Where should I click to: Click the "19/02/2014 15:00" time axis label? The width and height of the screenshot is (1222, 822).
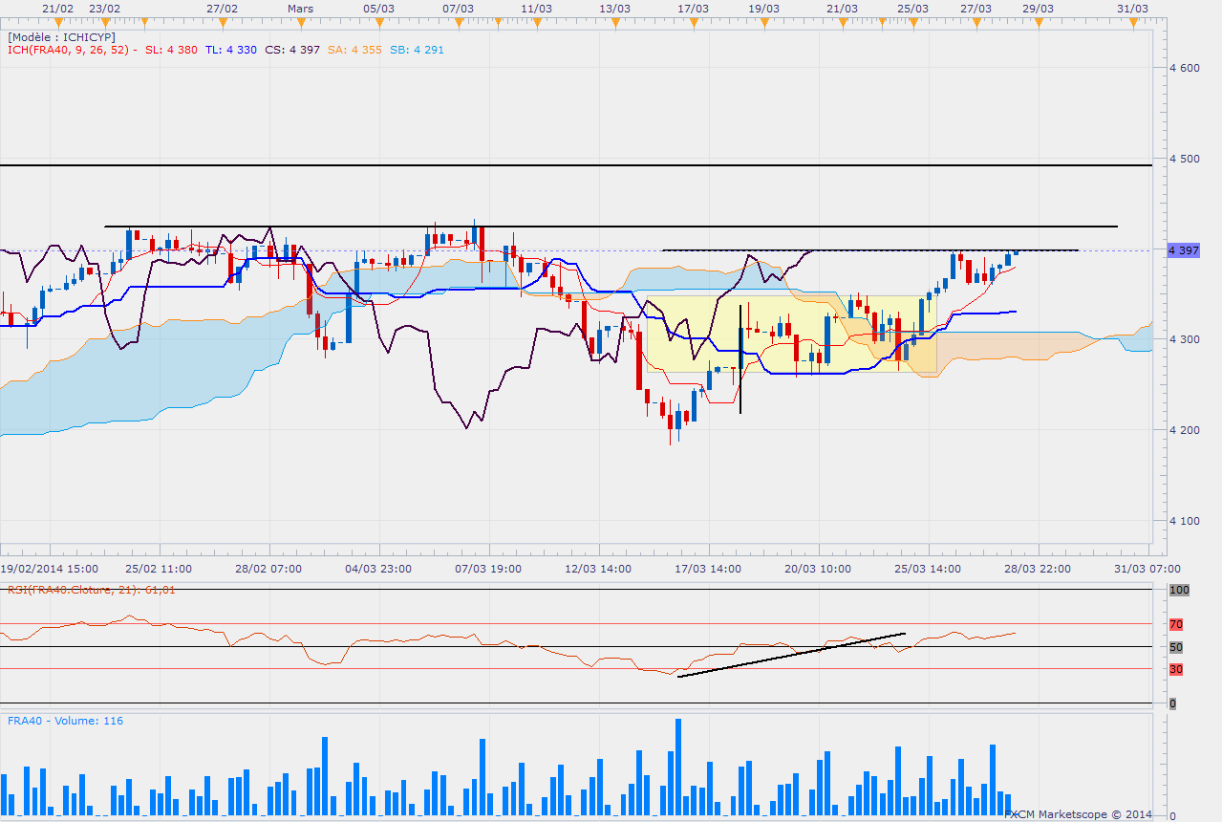pos(49,569)
